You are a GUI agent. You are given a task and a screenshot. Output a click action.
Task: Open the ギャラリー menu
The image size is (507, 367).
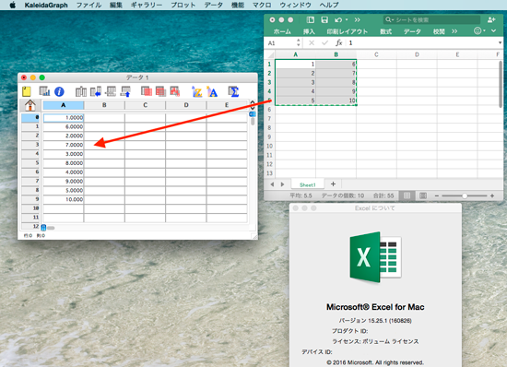click(147, 5)
